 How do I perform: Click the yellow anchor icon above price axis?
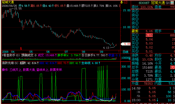point(122,2)
